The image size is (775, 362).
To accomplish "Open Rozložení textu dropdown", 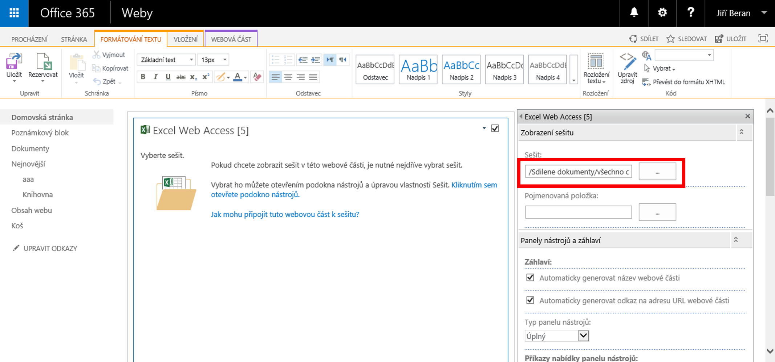I will pyautogui.click(x=596, y=69).
